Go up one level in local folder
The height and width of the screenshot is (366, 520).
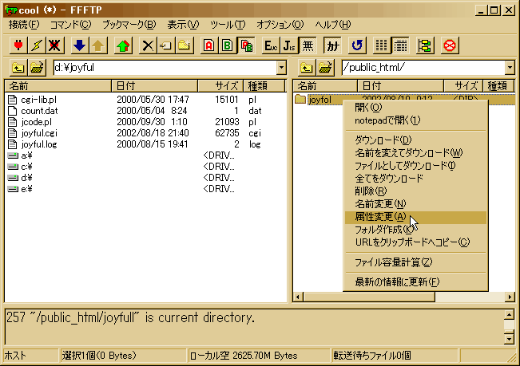[x=18, y=69]
